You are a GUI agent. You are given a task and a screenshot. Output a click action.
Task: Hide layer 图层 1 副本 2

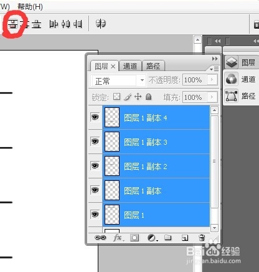point(95,166)
